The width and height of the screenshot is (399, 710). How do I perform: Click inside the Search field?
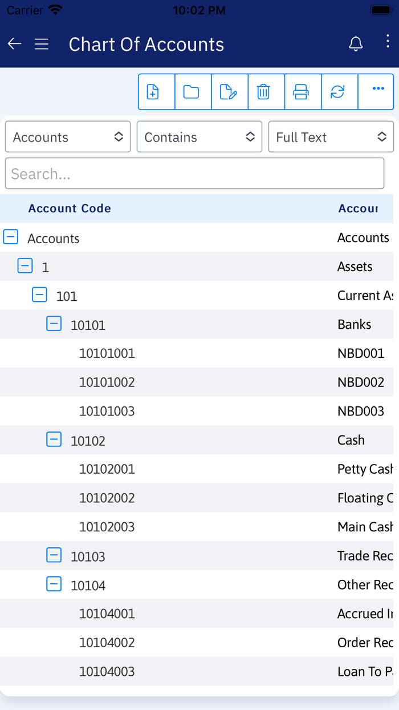[195, 174]
